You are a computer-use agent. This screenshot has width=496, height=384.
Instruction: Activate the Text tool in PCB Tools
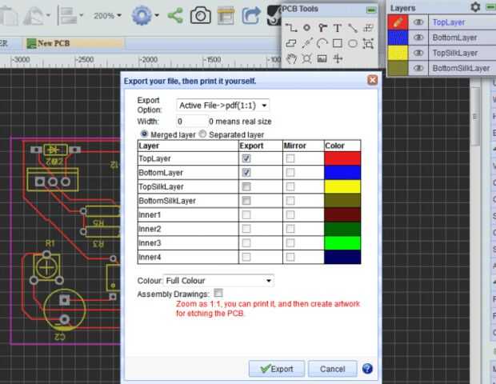click(338, 28)
